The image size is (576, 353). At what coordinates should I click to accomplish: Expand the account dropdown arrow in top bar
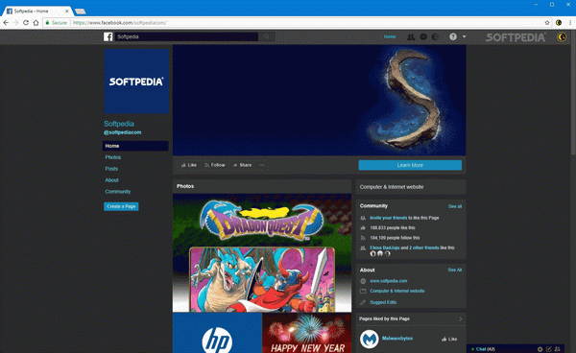pyautogui.click(x=464, y=36)
